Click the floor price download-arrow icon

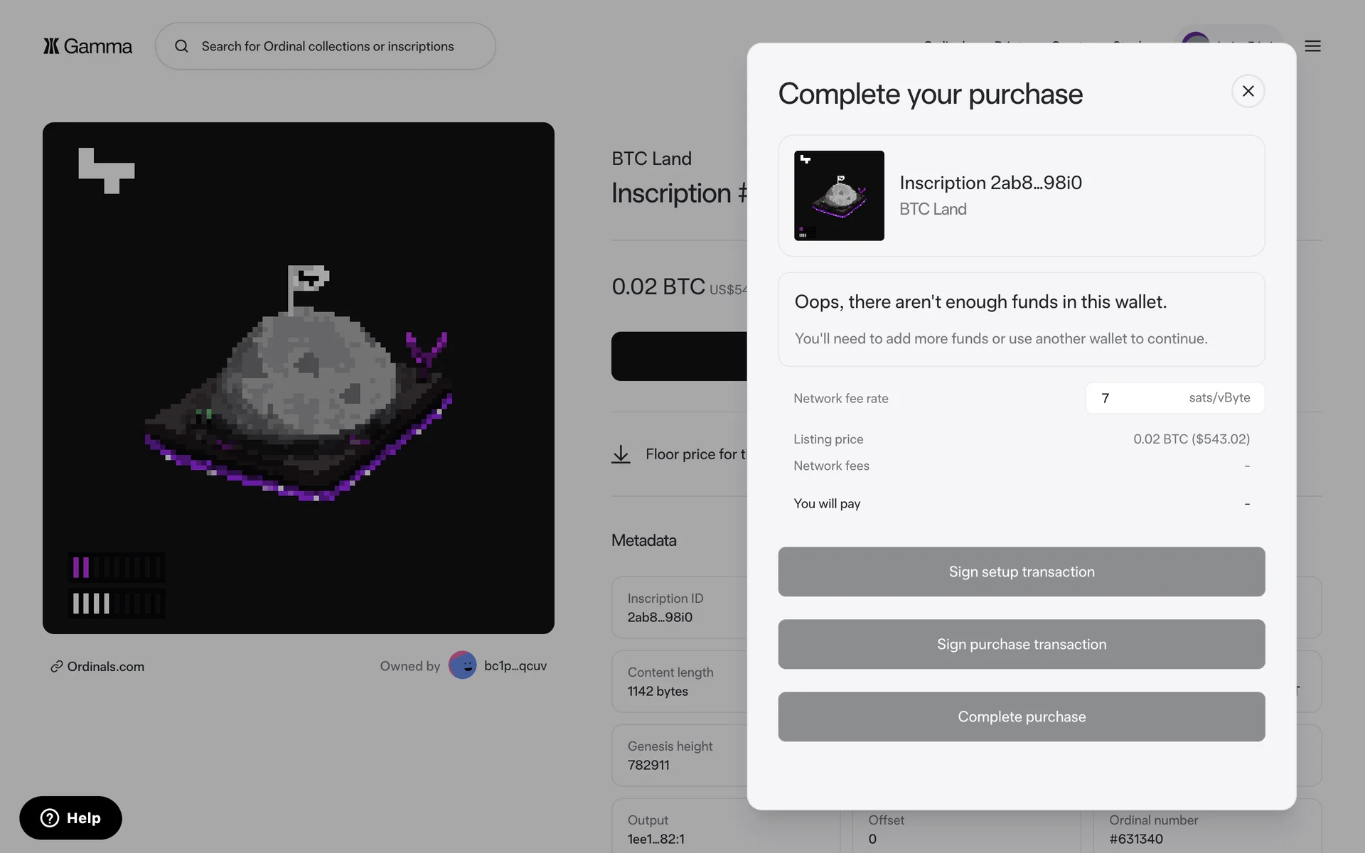pos(621,454)
